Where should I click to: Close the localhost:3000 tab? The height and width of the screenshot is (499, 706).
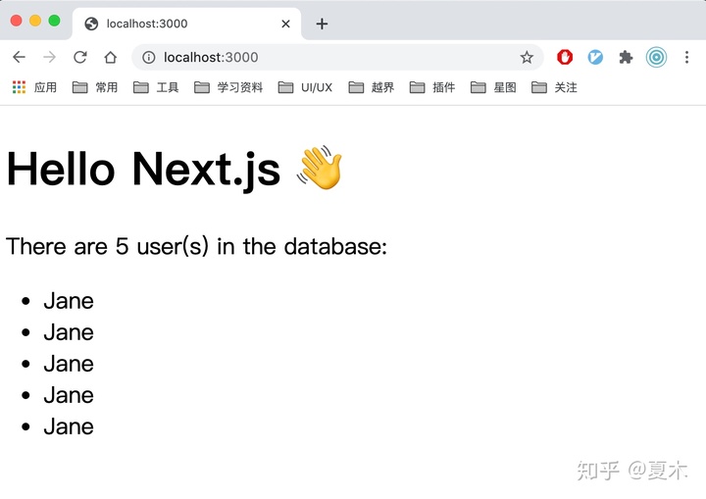tap(285, 24)
